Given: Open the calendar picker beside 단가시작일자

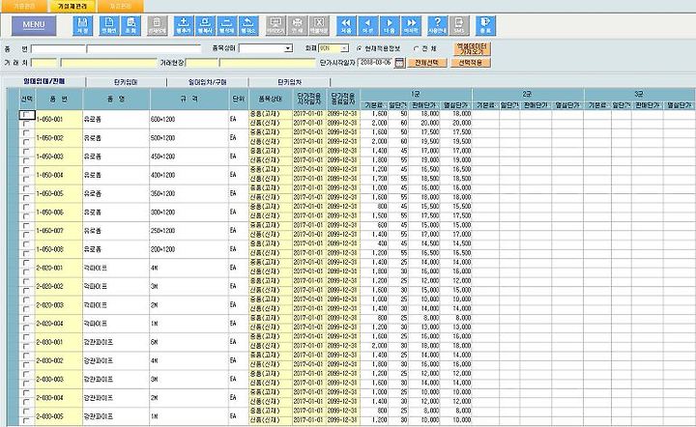Looking at the screenshot, I should [399, 63].
